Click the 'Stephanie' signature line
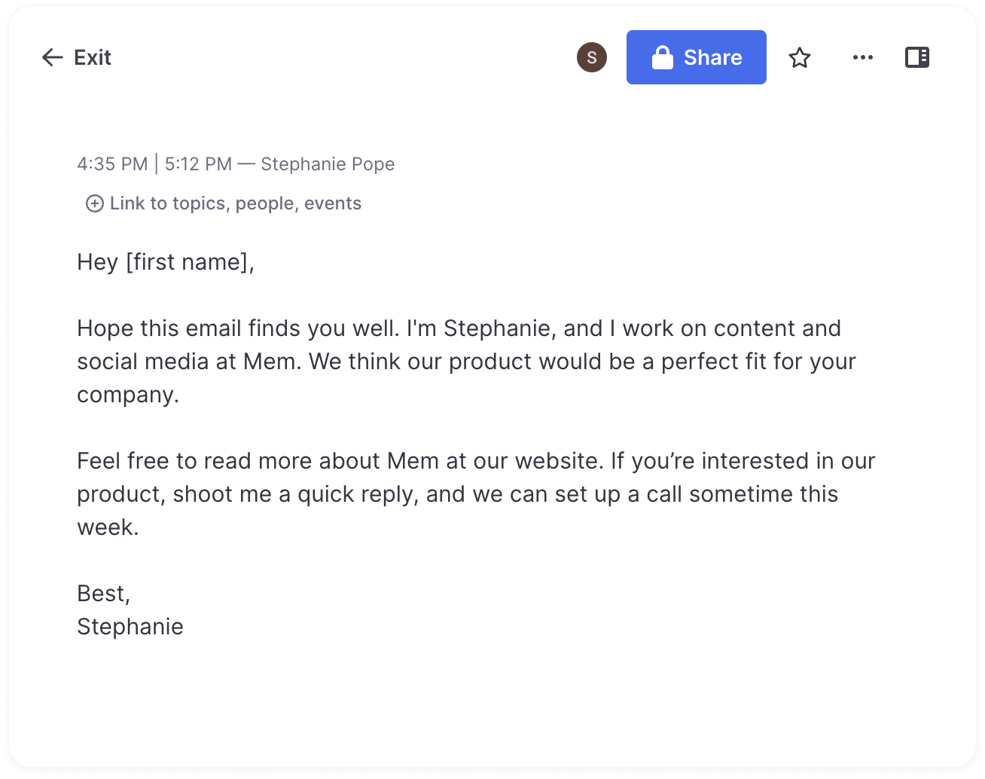This screenshot has width=985, height=779. coord(130,627)
